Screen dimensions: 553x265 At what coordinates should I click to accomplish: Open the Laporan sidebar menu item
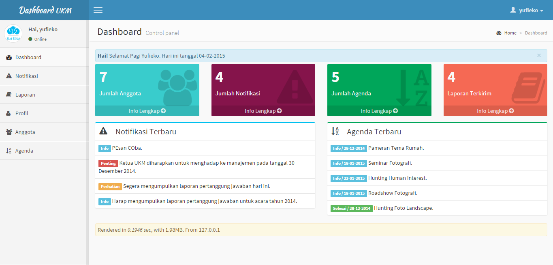43,95
